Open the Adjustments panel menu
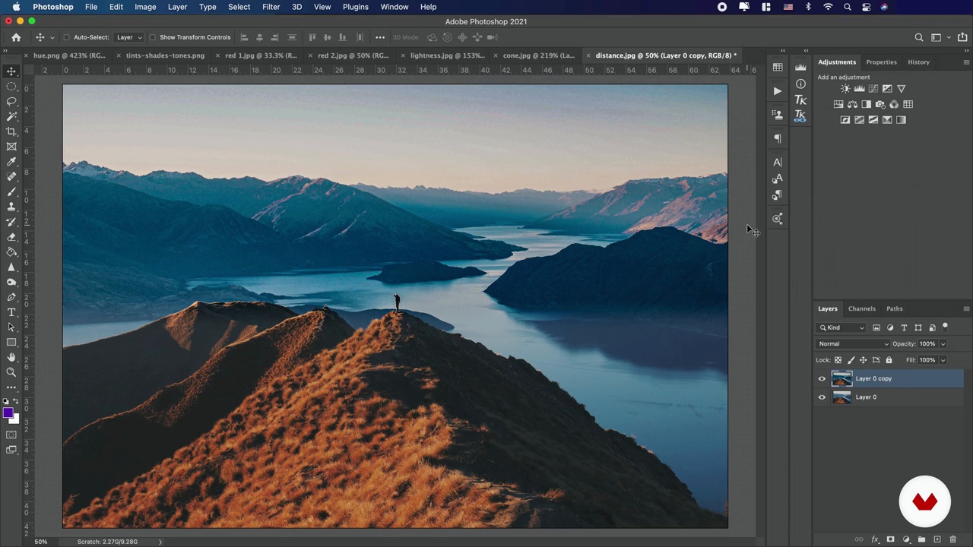This screenshot has height=547, width=973. [x=965, y=62]
